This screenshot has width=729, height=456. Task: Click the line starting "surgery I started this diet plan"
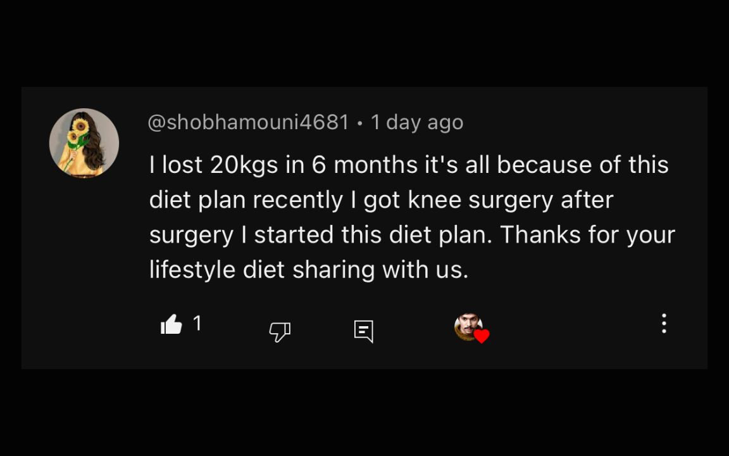[x=412, y=235]
